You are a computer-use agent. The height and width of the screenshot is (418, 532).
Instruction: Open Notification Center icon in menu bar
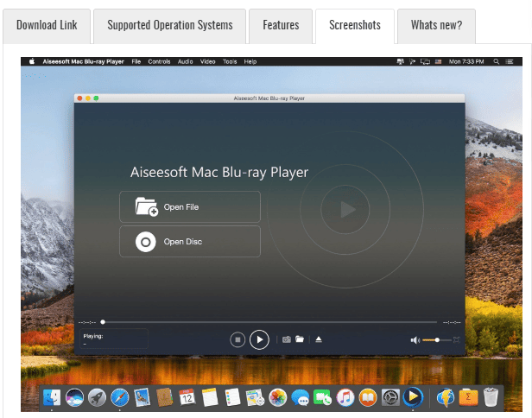pos(510,61)
